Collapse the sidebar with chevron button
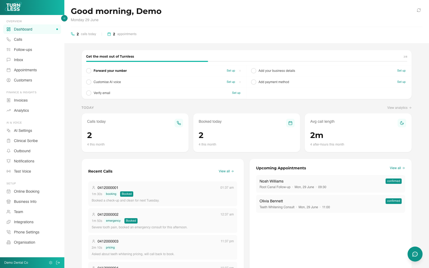Viewport: 429px width, 268px height. [64, 18]
